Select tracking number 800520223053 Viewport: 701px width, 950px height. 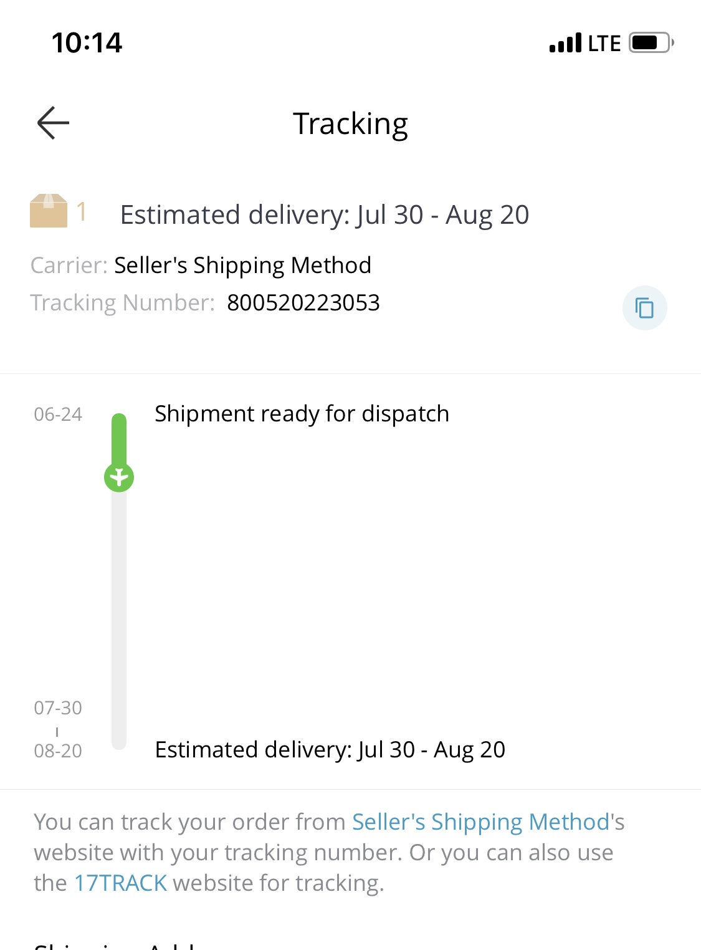pyautogui.click(x=303, y=303)
